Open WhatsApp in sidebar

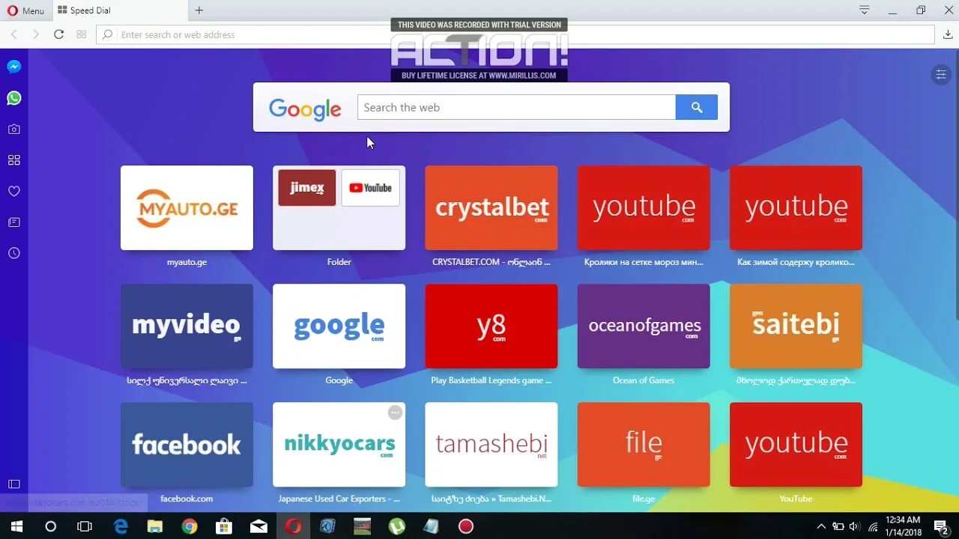click(x=13, y=98)
